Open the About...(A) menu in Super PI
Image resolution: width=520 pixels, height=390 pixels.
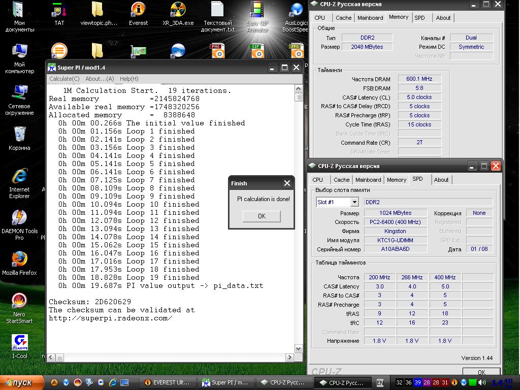pyautogui.click(x=100, y=79)
